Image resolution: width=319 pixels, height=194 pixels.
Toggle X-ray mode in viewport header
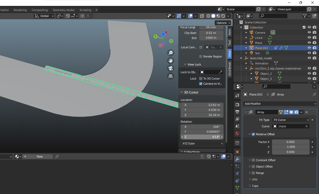point(202,16)
